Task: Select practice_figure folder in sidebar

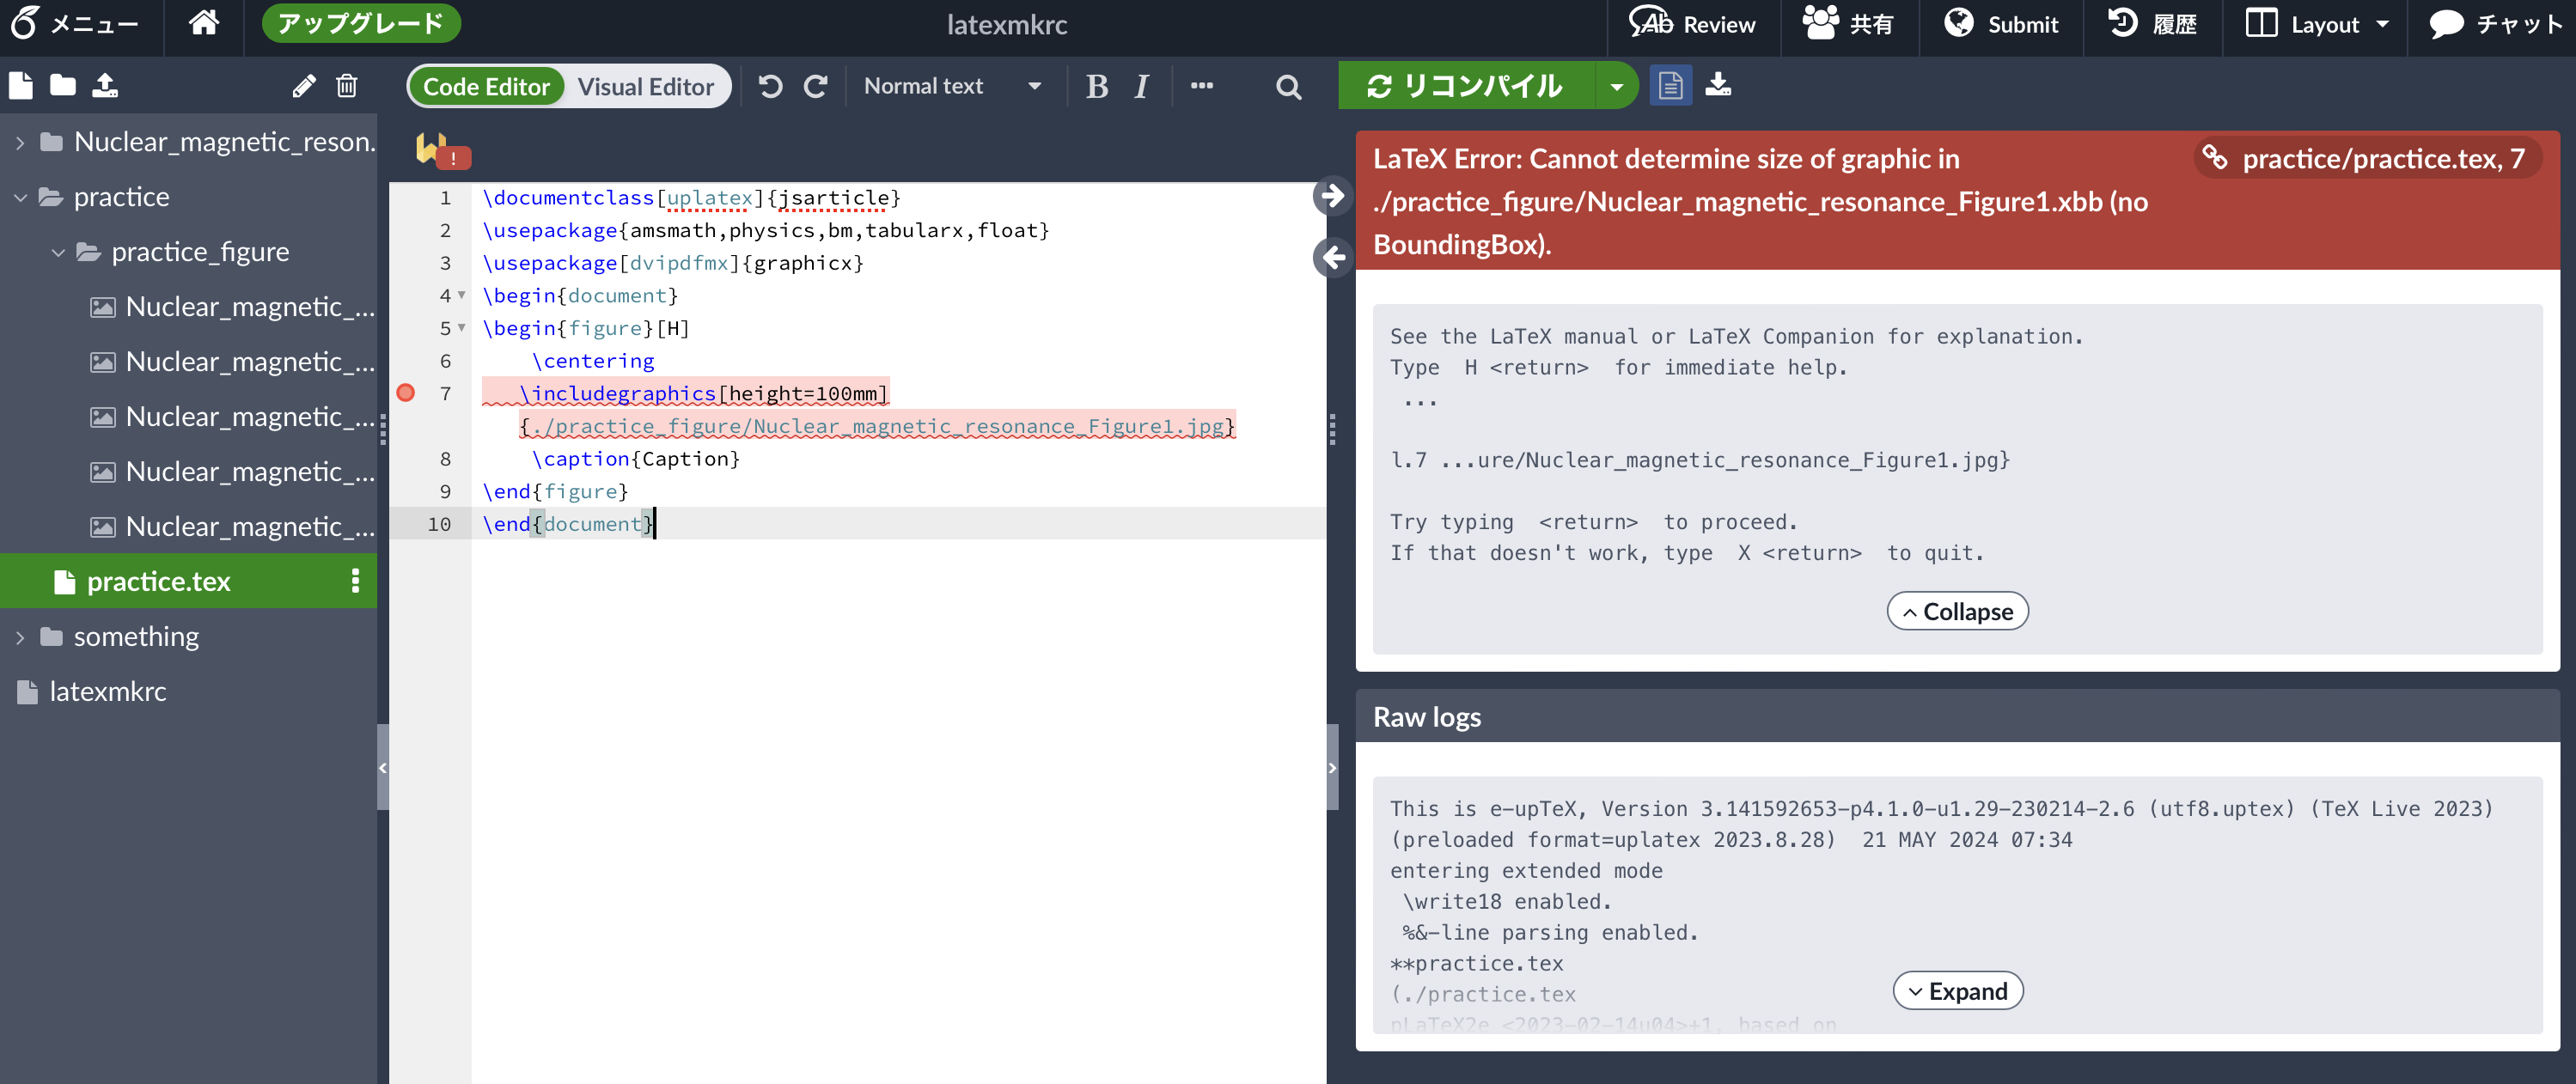Action: coord(196,252)
